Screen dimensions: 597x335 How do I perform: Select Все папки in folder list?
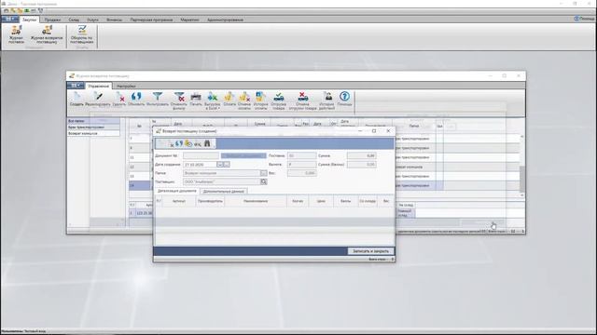[x=93, y=121]
